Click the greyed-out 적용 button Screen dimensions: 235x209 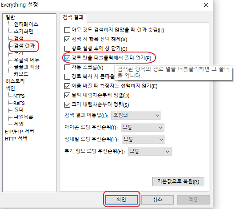point(193,200)
